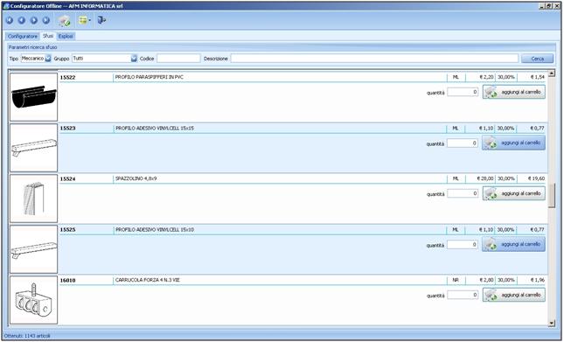Screen dimensions: 564x342
Task: Click thumbnail of item 15523
Action: pos(33,148)
